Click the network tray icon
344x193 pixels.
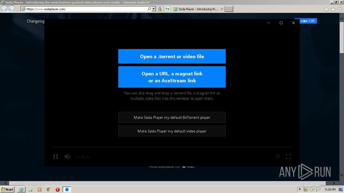point(306,189)
